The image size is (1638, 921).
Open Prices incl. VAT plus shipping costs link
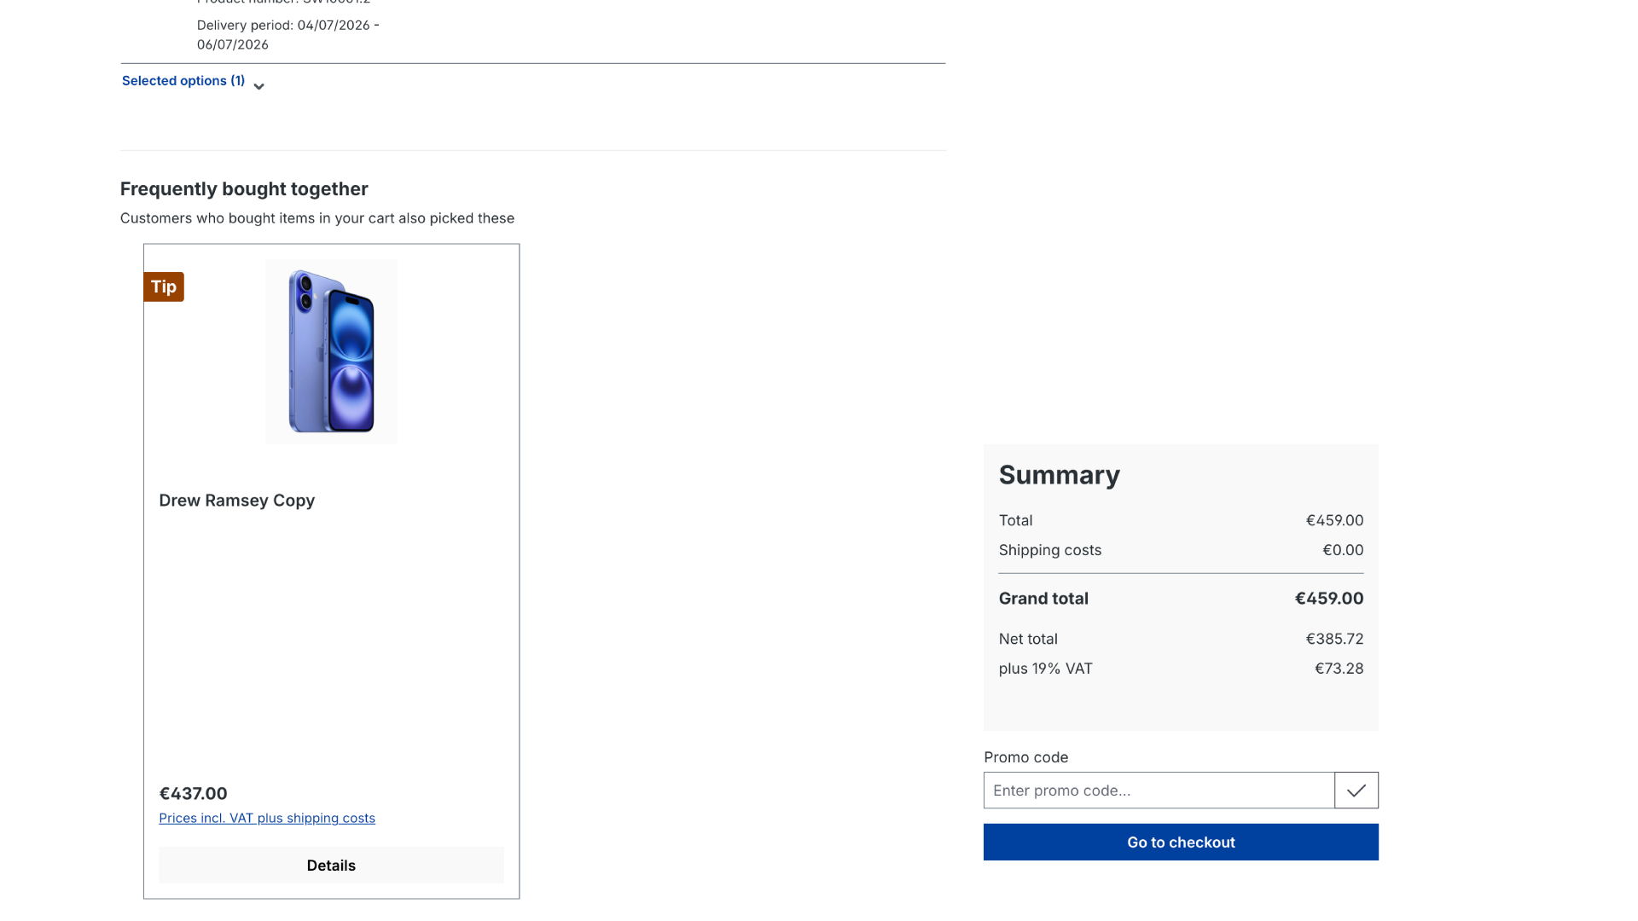pyautogui.click(x=267, y=818)
